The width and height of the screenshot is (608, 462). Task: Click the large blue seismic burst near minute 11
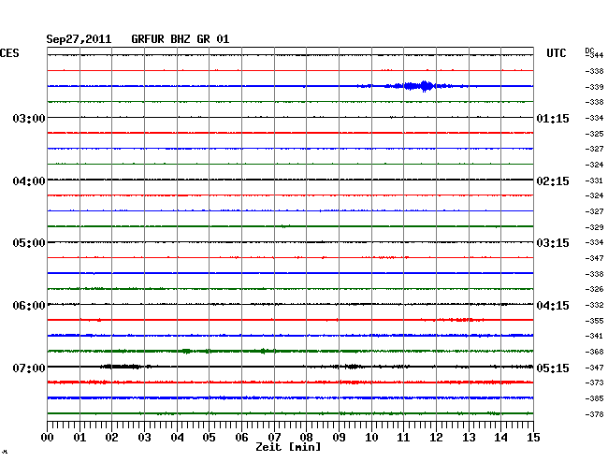tap(420, 86)
